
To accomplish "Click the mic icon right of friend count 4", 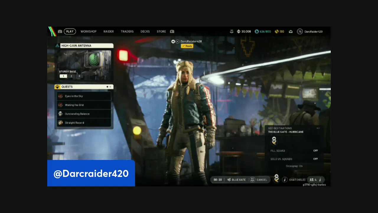I will pyautogui.click(x=320, y=180).
